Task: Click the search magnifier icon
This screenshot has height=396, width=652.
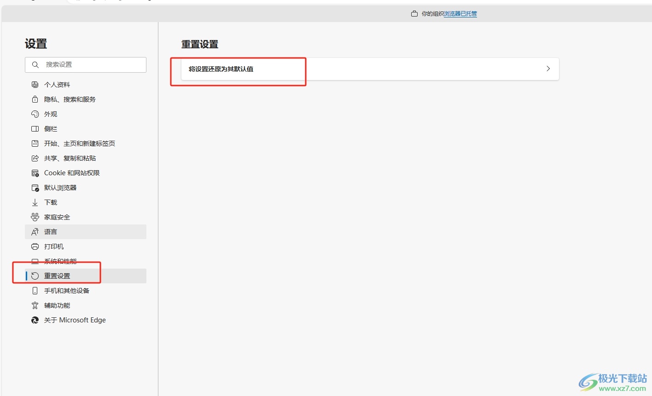Action: tap(35, 65)
